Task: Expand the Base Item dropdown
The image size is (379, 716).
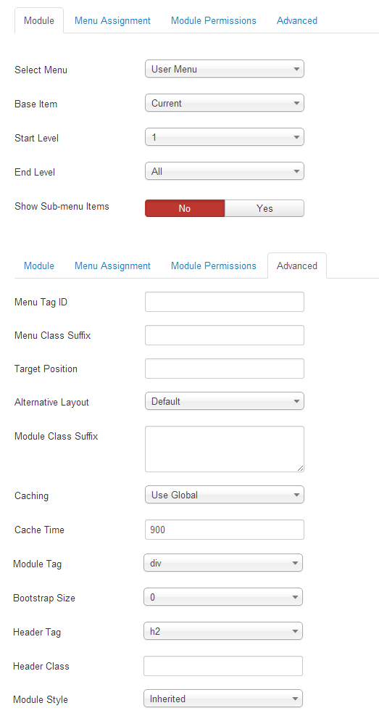Action: pos(225,103)
